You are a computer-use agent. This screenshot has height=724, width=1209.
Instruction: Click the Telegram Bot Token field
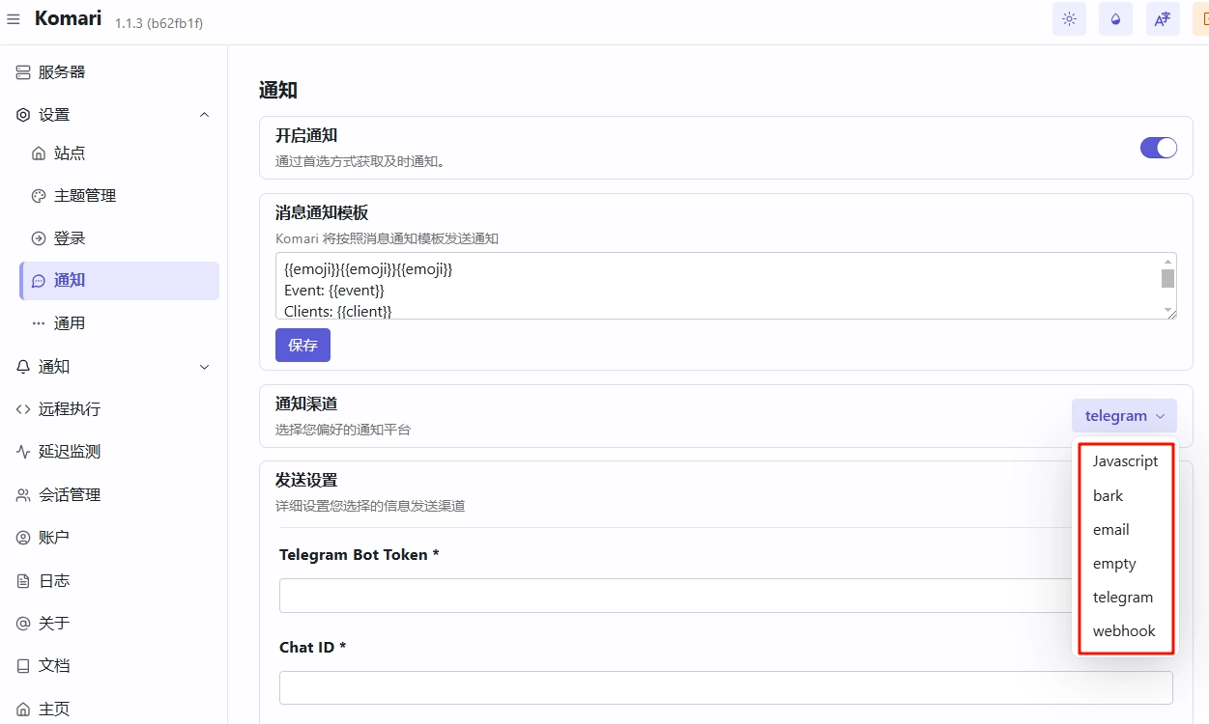675,596
